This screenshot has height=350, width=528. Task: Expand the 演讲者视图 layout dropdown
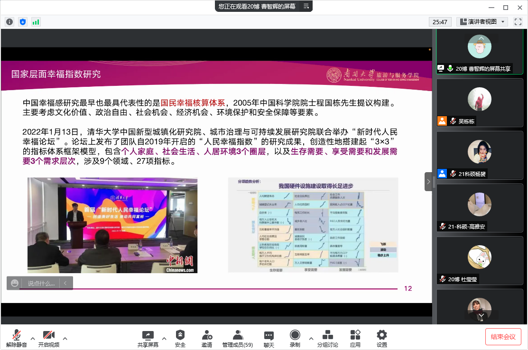coord(482,22)
